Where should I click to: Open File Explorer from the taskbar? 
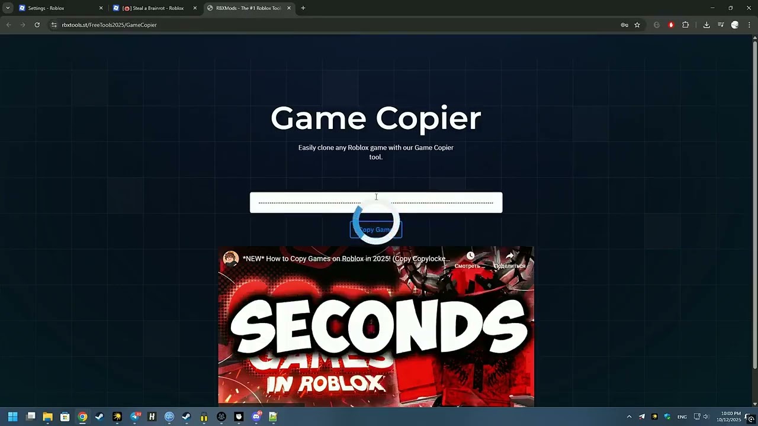[x=48, y=417]
